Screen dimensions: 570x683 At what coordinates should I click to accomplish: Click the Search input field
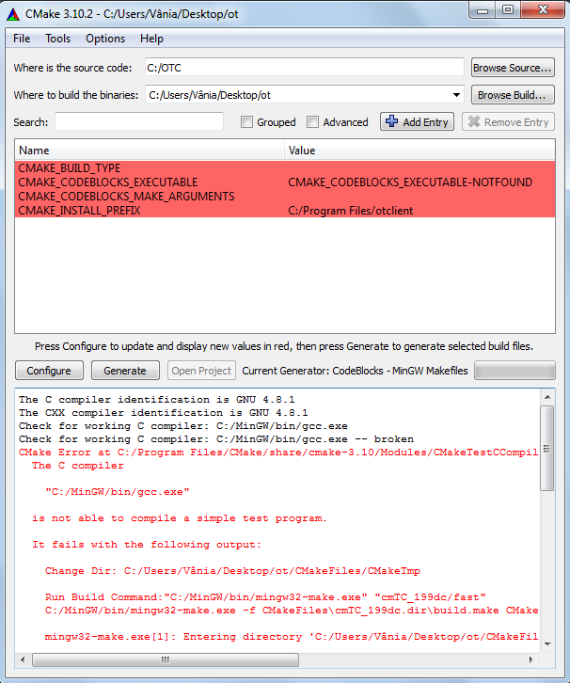click(x=139, y=122)
